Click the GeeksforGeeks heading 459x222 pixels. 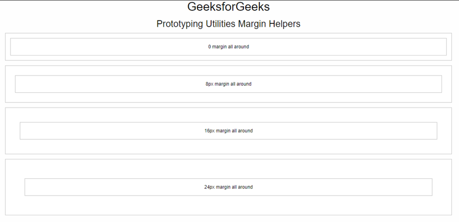tap(228, 7)
